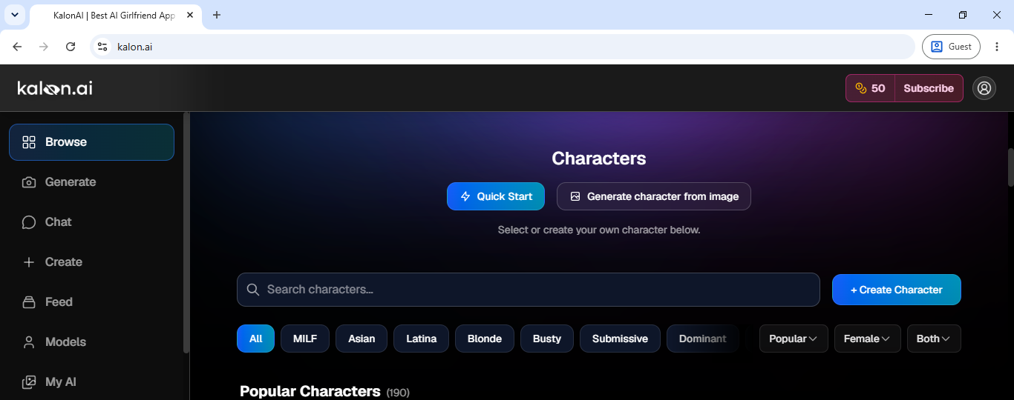Select the KalonAI browser tab

115,15
